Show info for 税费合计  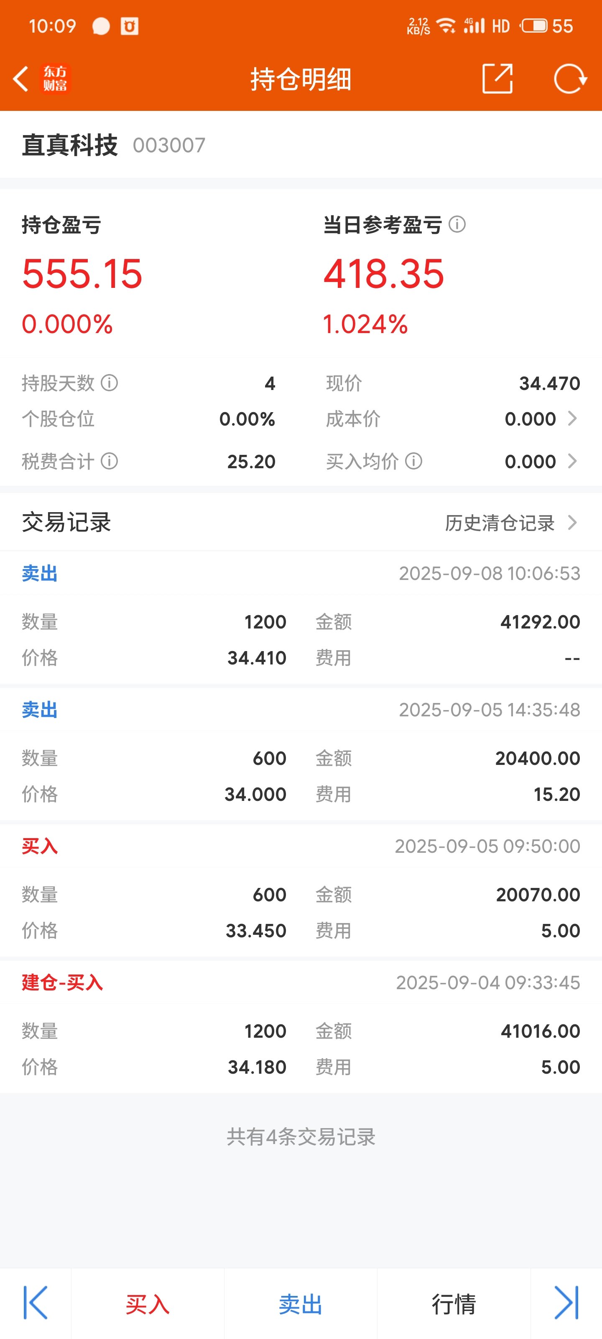pos(110,461)
